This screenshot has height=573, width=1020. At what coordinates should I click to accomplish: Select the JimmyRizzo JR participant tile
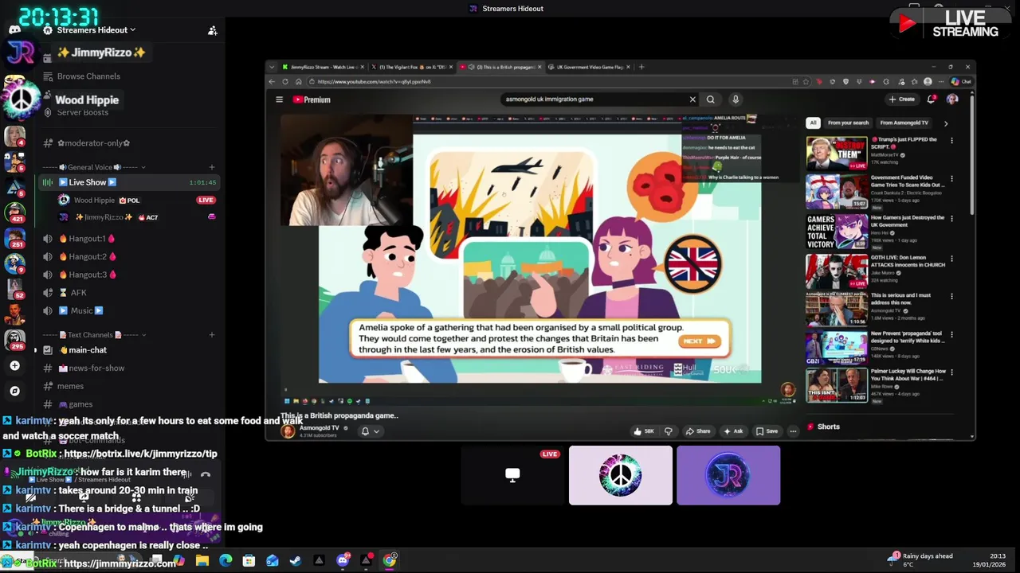[x=728, y=475]
